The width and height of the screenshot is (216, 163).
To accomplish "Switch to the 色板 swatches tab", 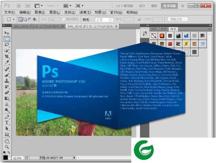I will point(164,29).
